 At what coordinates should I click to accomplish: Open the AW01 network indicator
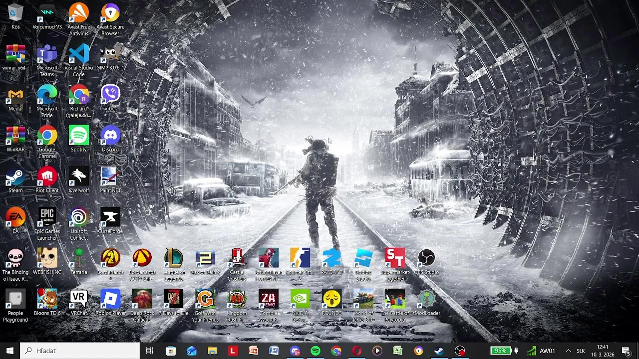(541, 351)
